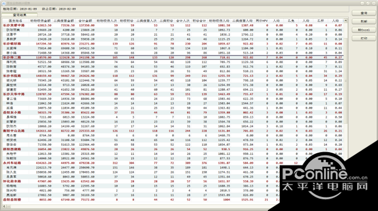The width and height of the screenshot is (378, 211).
Task: Click the 两价HPV column header
Action: (261, 21)
